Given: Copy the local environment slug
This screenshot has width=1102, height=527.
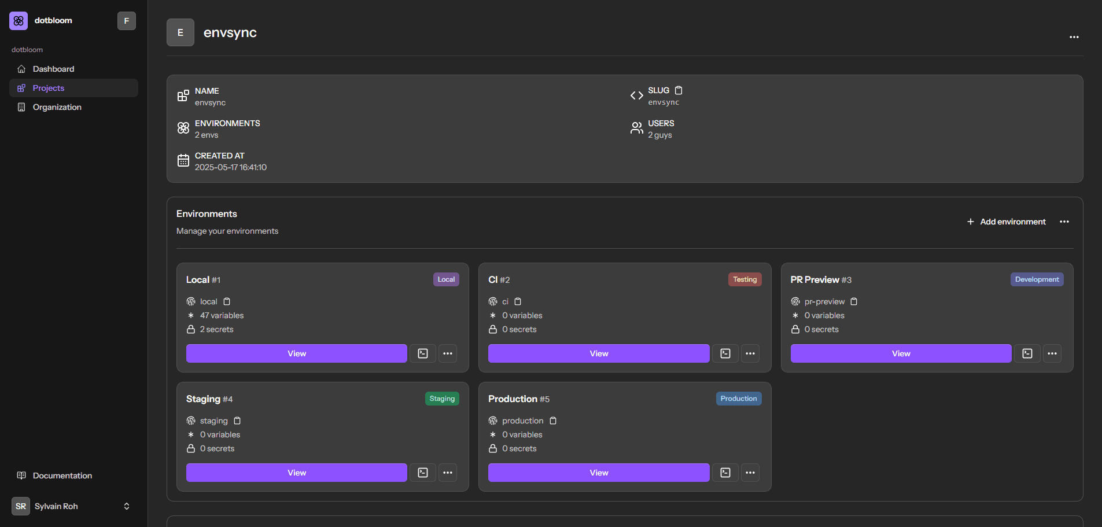Looking at the screenshot, I should [227, 301].
